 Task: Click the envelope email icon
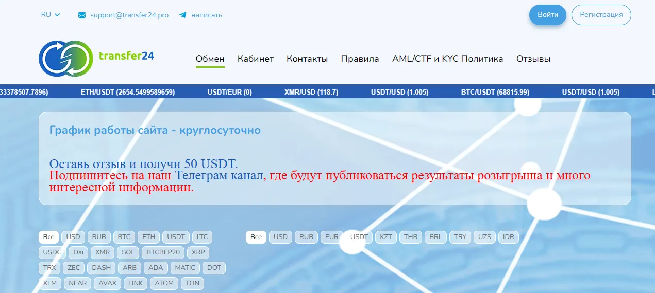[x=82, y=15]
